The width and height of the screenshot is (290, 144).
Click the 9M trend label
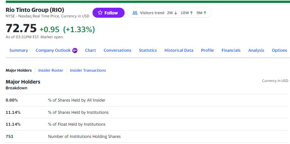coord(199,13)
